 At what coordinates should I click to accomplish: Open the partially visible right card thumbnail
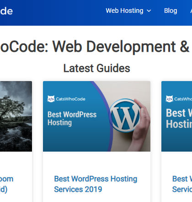176,116
